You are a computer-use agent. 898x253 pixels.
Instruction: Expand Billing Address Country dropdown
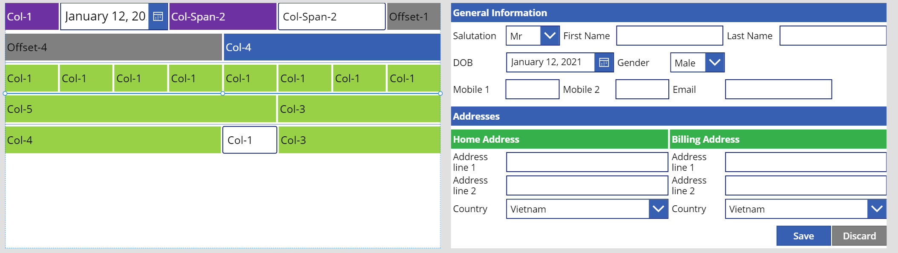point(877,209)
